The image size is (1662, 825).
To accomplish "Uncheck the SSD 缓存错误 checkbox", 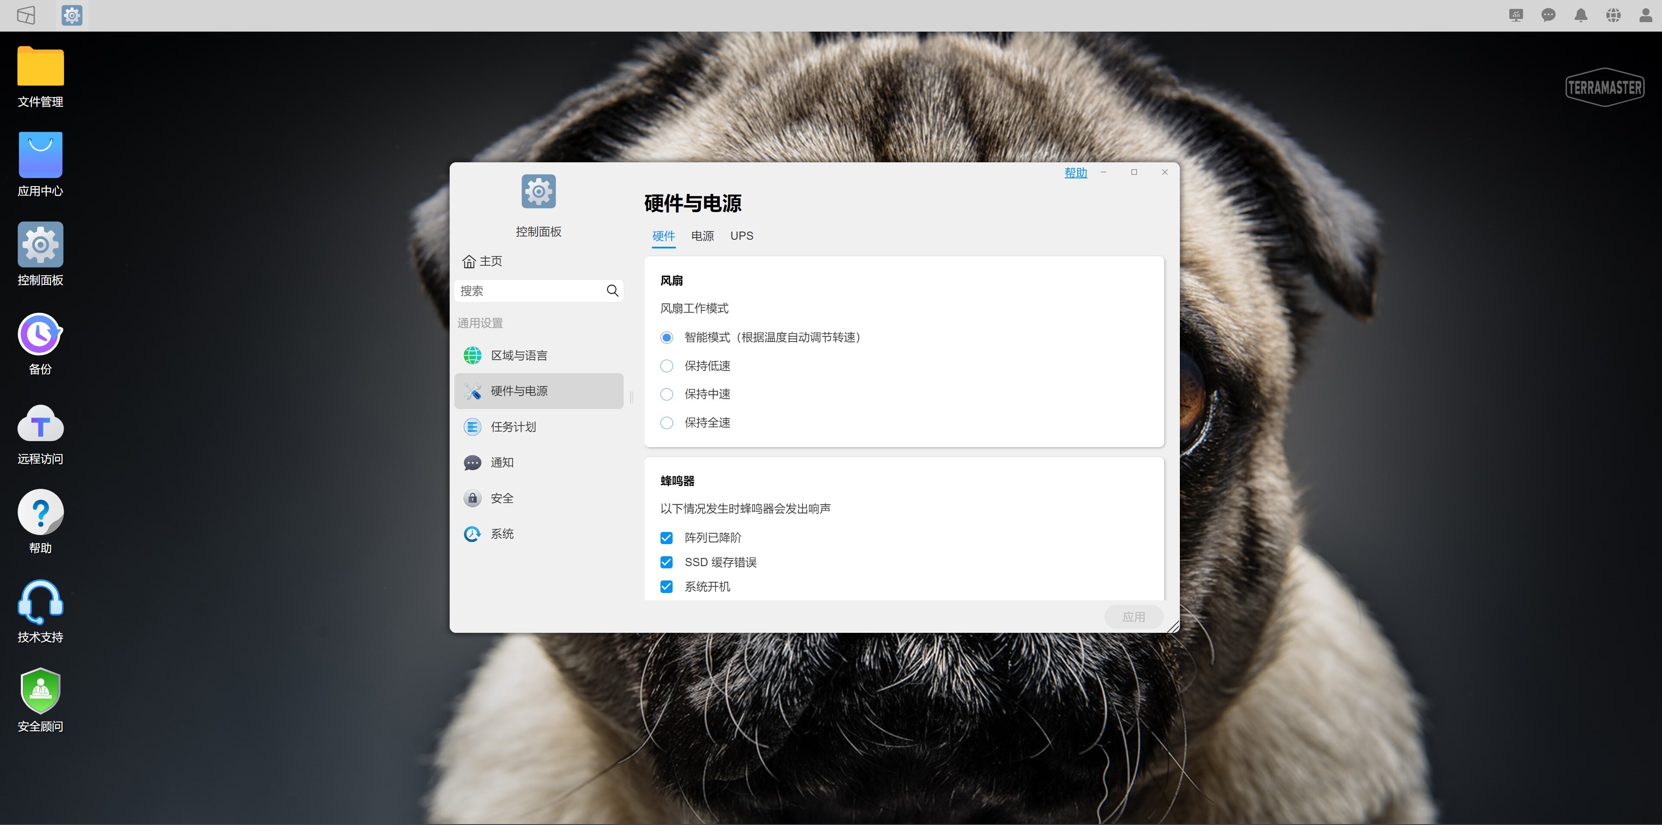I will (x=667, y=562).
